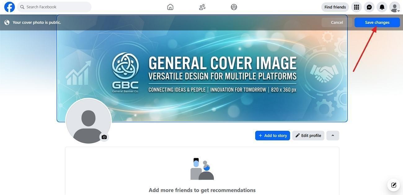Click the public globe icon
Screen dimensions: 403x195
pos(7,22)
